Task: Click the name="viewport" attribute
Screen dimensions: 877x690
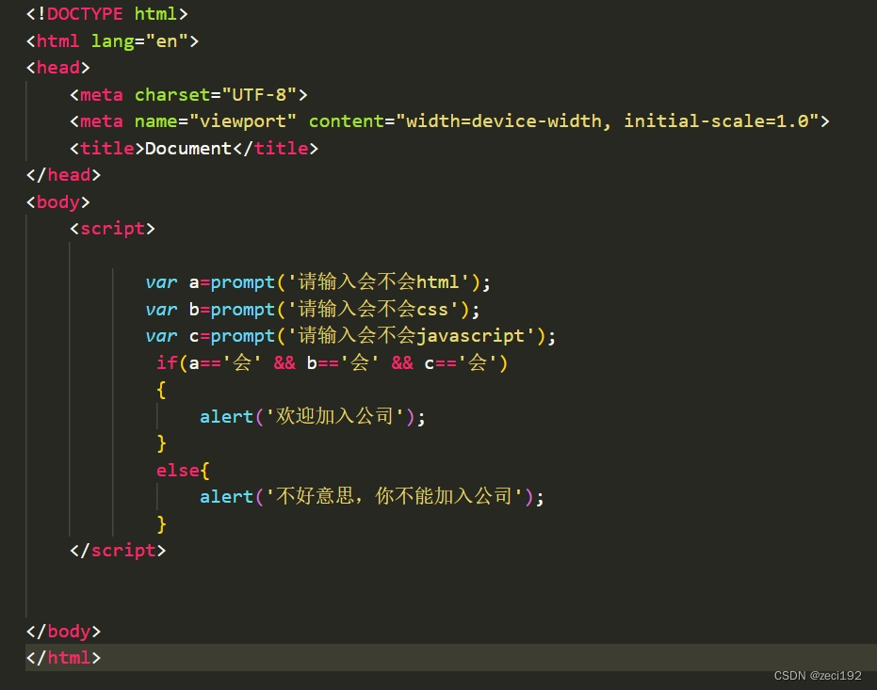Action: point(216,121)
